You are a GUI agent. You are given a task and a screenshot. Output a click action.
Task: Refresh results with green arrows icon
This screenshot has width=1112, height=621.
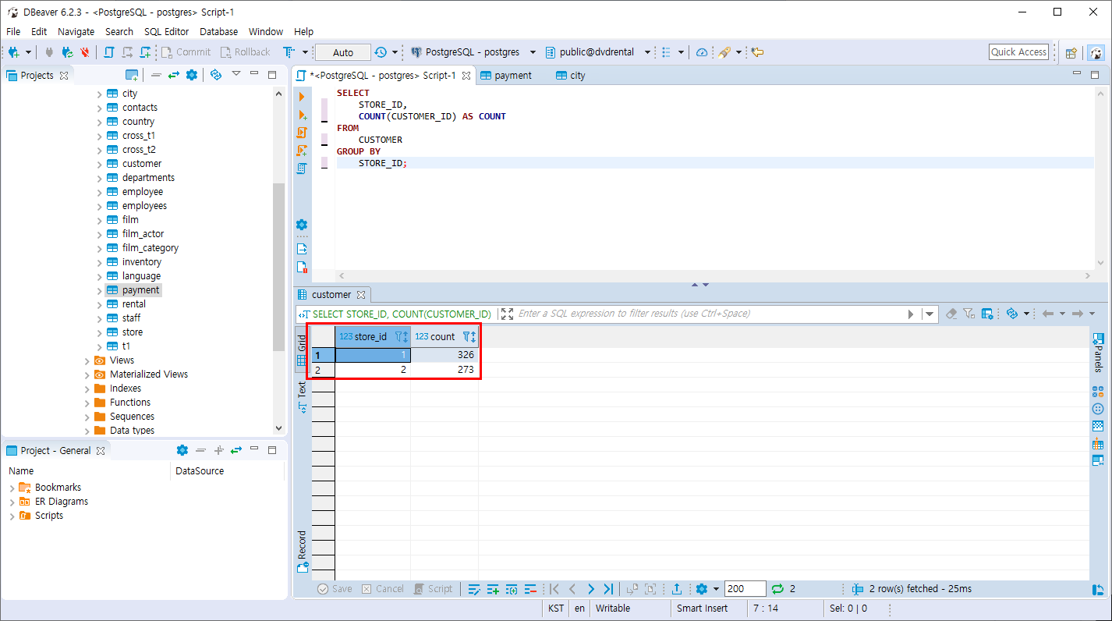(777, 589)
